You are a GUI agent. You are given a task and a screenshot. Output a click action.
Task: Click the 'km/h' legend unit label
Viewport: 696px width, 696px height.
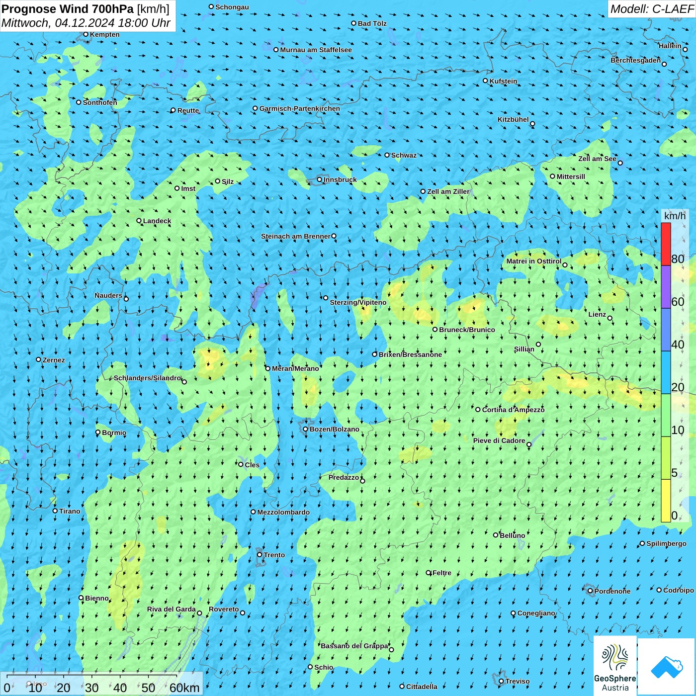(675, 216)
